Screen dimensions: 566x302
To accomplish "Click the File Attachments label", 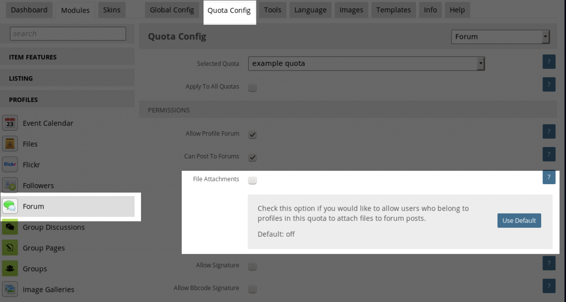I will (x=216, y=179).
